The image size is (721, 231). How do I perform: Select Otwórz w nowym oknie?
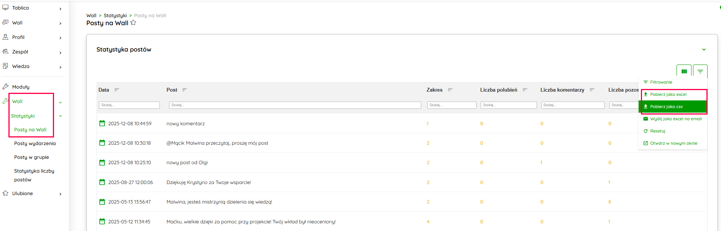click(673, 143)
